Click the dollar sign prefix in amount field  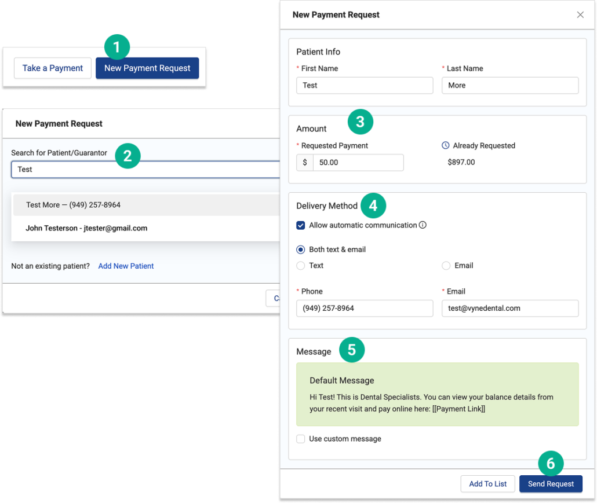pos(305,163)
